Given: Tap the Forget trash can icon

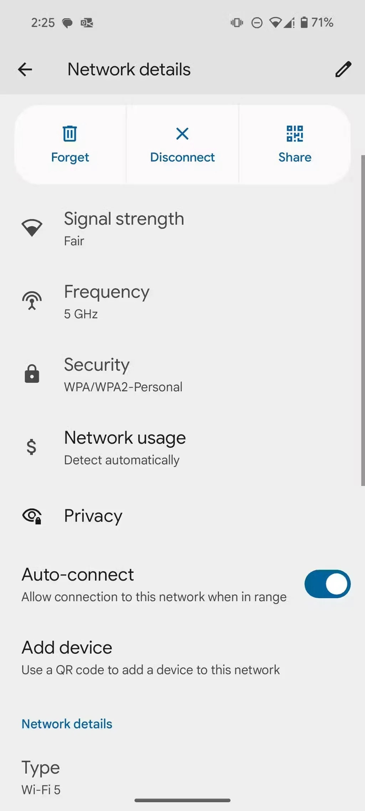Looking at the screenshot, I should tap(70, 134).
